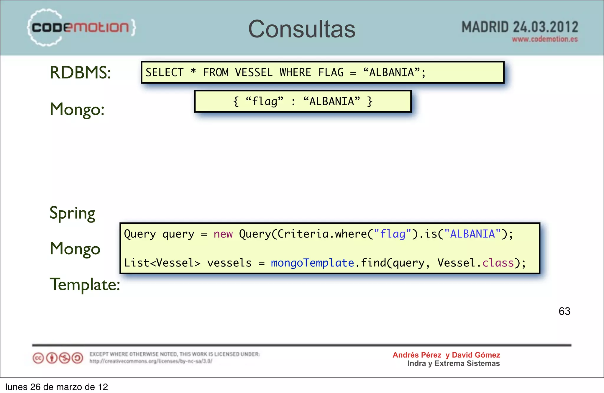
Task: Click the Attribution person license icon
Action: [x=52, y=358]
